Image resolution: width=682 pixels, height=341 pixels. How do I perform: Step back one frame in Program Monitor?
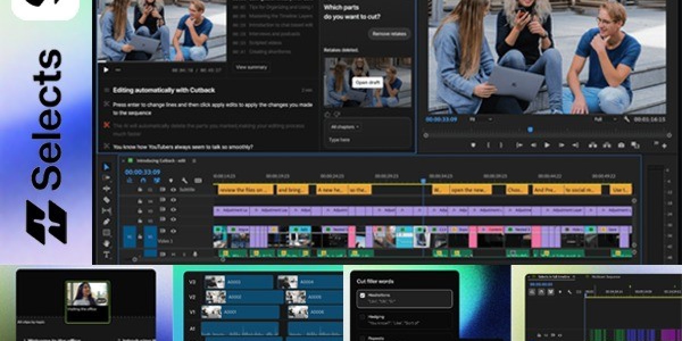(533, 145)
